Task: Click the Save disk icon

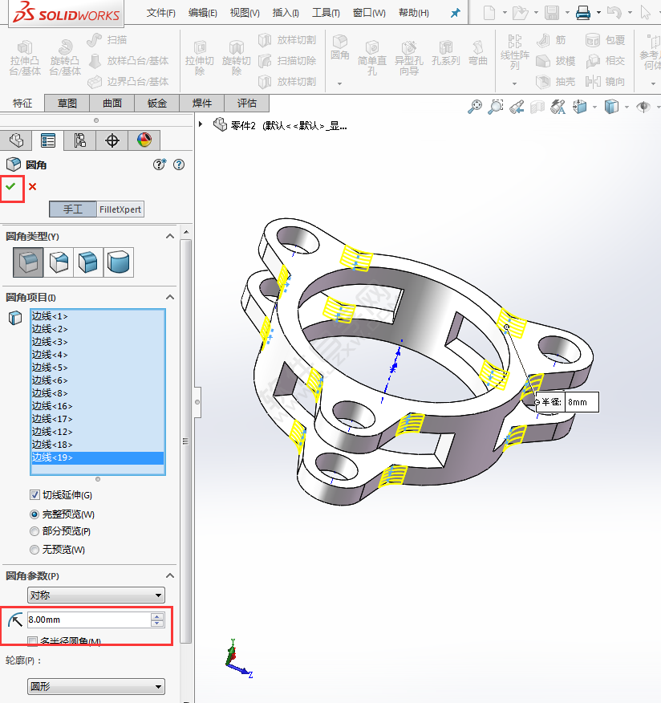Action: (x=552, y=13)
